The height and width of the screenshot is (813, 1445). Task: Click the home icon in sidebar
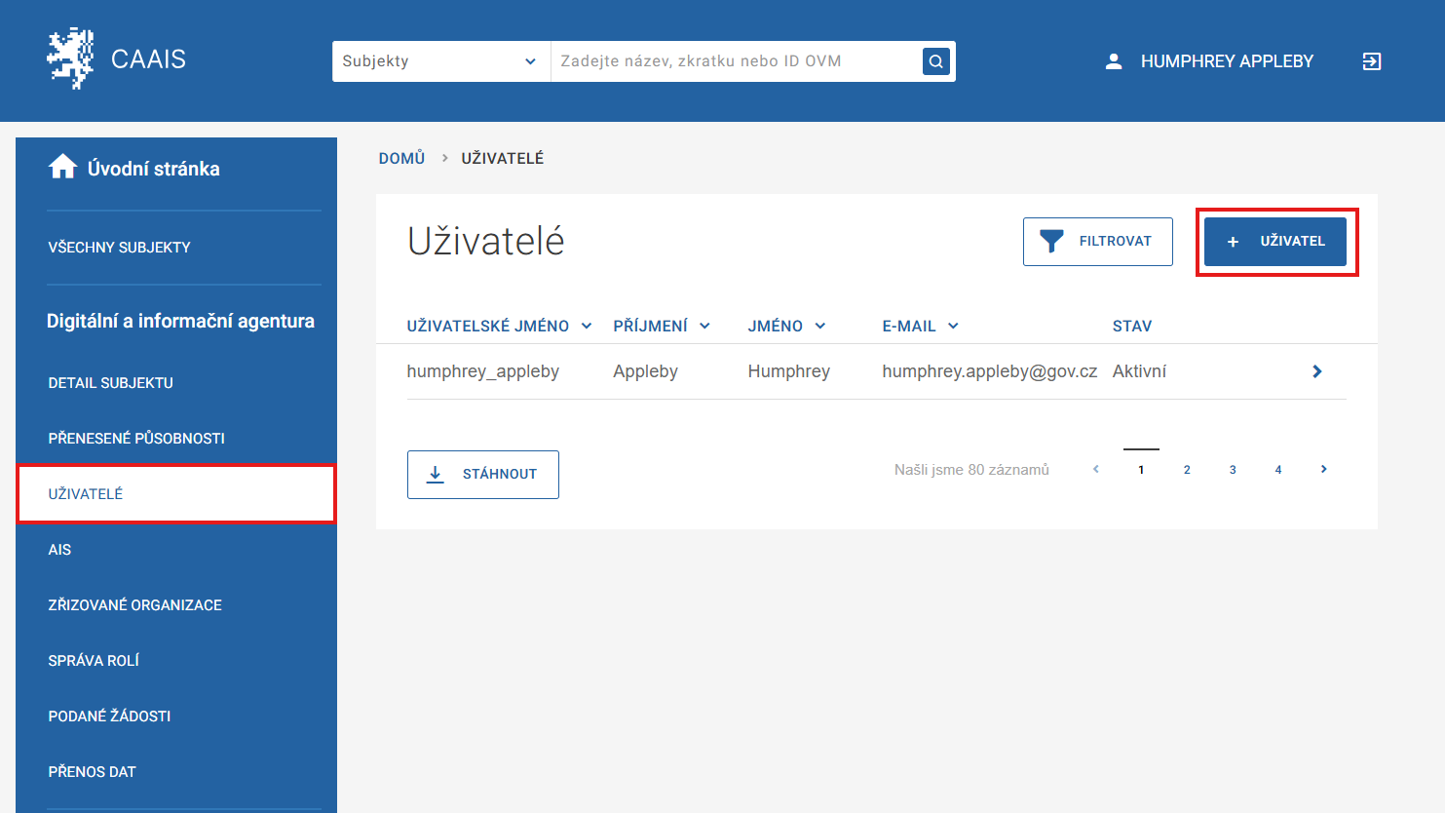[x=62, y=168]
